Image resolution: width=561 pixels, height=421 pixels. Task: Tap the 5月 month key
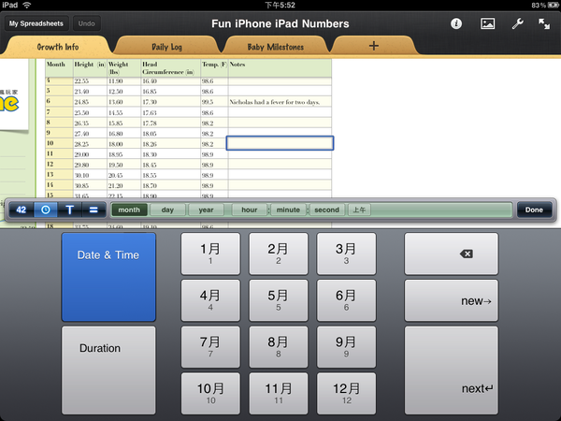[x=279, y=300]
